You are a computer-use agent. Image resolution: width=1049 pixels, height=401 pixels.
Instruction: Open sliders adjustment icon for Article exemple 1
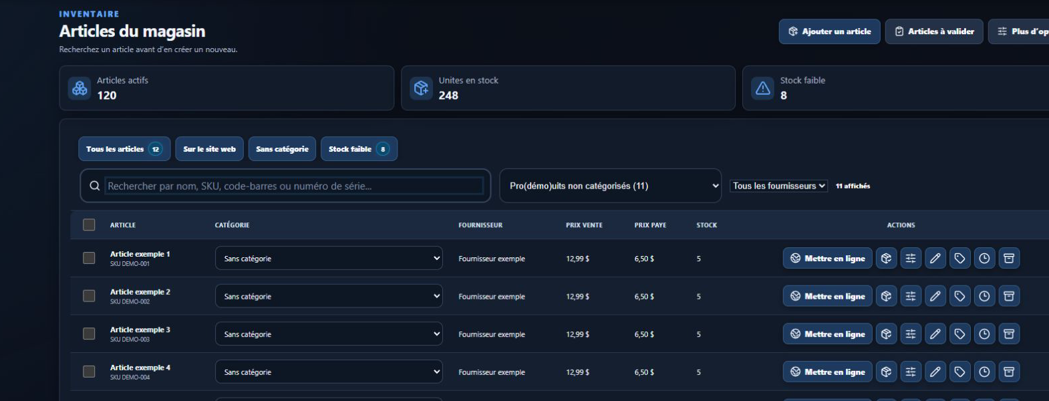[911, 258]
